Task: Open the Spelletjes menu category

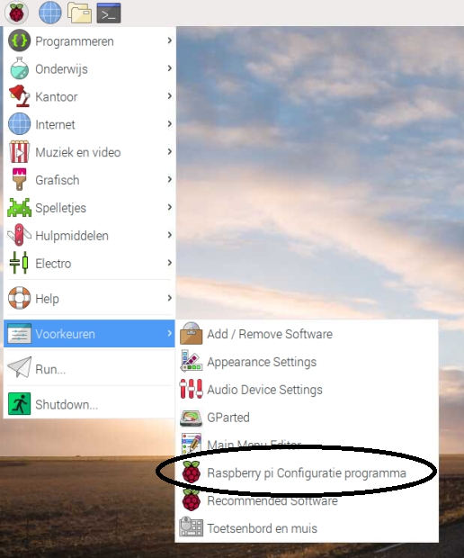Action: (x=89, y=207)
